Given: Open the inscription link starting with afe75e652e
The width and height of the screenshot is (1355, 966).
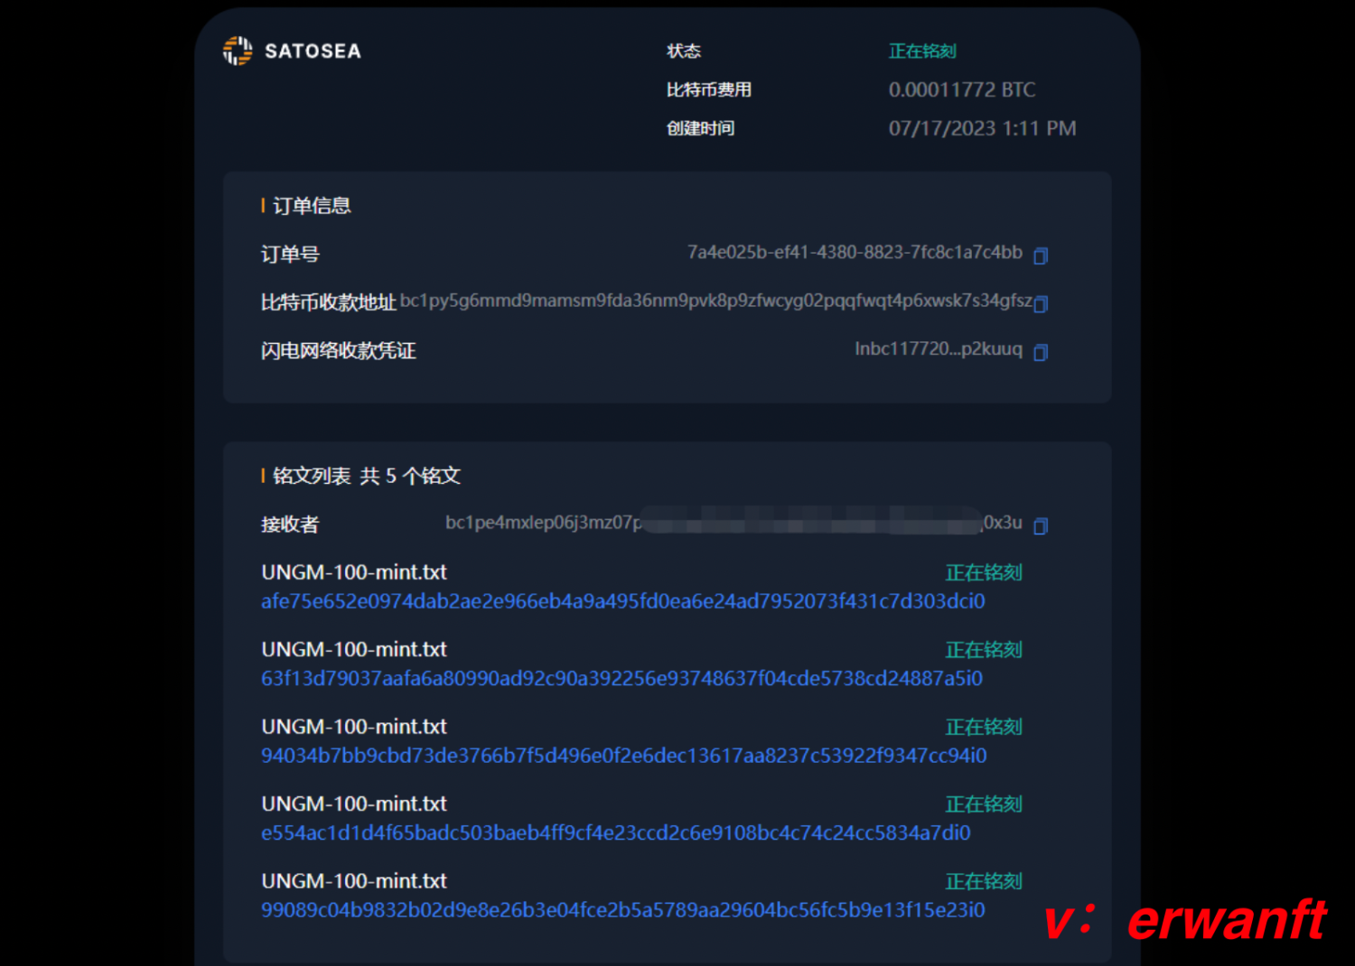Looking at the screenshot, I should click(623, 601).
